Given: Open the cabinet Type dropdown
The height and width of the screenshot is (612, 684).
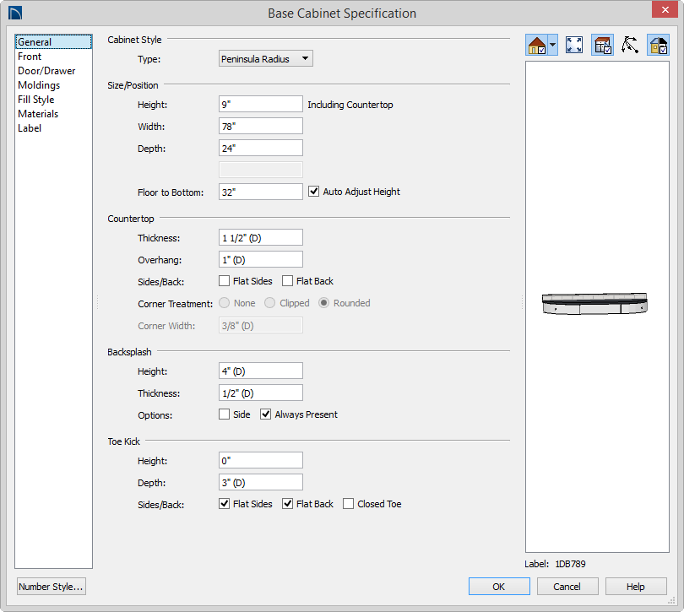Looking at the screenshot, I should click(x=266, y=58).
